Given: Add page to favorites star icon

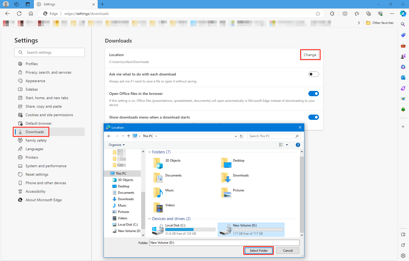Looking at the screenshot, I should click(x=318, y=14).
